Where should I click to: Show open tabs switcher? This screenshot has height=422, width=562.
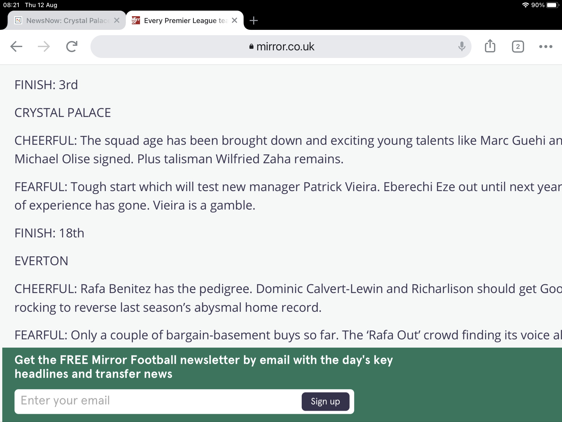(518, 47)
